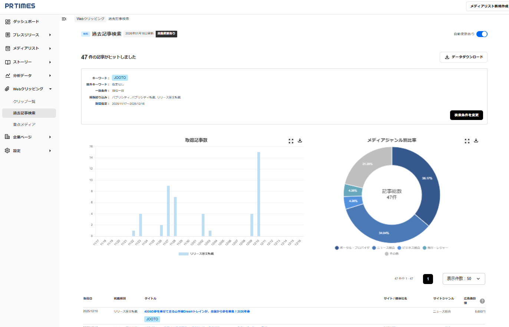Expand the 取得記事数 chart to fullscreen
The image size is (509, 327).
(x=291, y=141)
